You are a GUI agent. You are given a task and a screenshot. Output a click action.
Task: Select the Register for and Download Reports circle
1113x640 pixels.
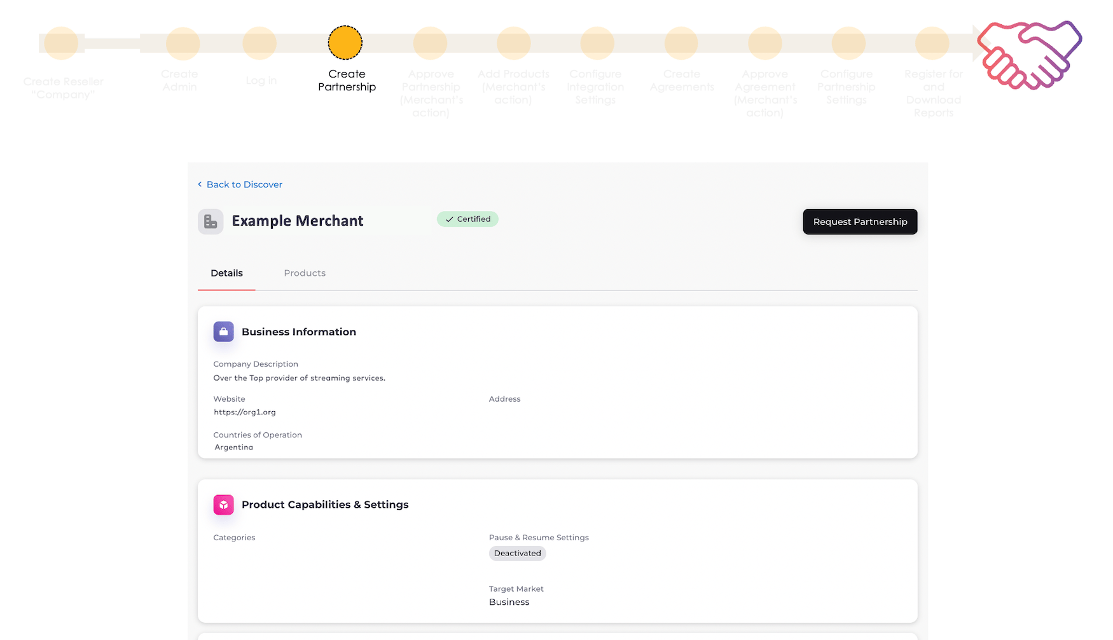(932, 43)
